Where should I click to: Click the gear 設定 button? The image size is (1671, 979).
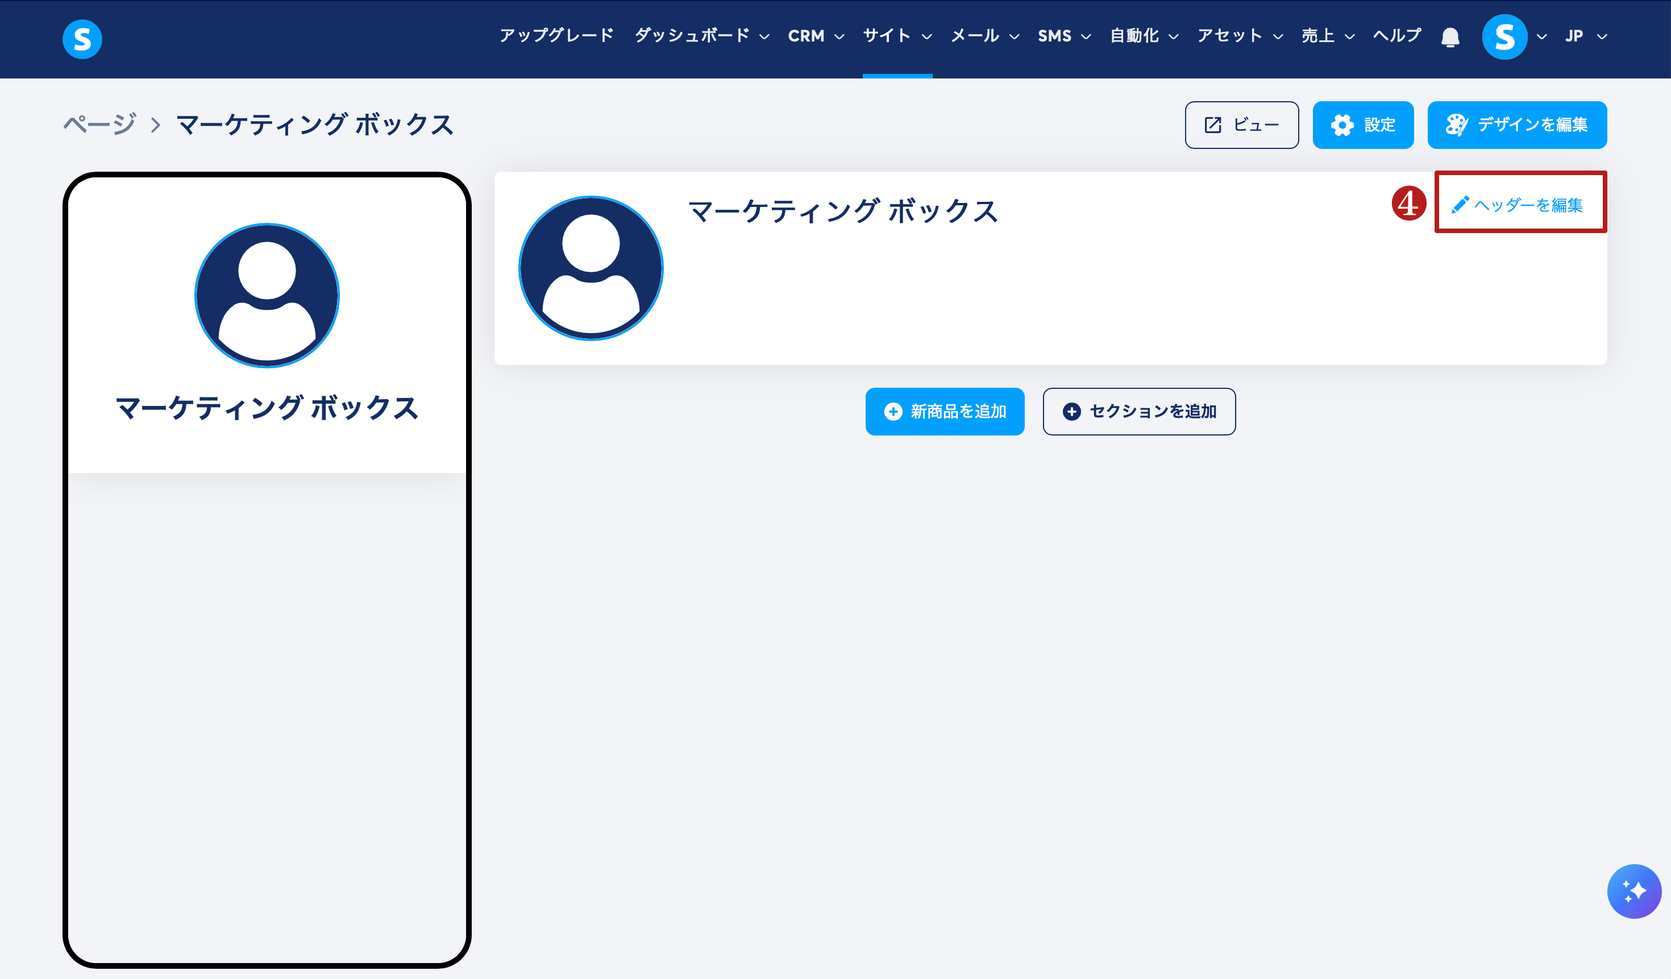pos(1363,125)
